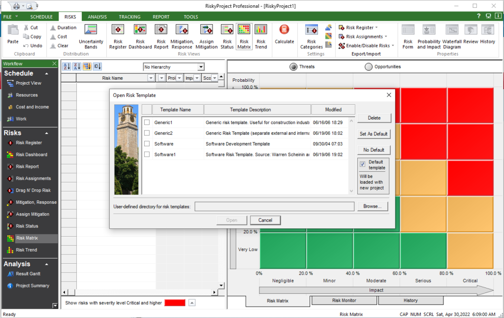504x318 pixels.
Task: Open Risk Categories settings
Action: click(x=312, y=35)
